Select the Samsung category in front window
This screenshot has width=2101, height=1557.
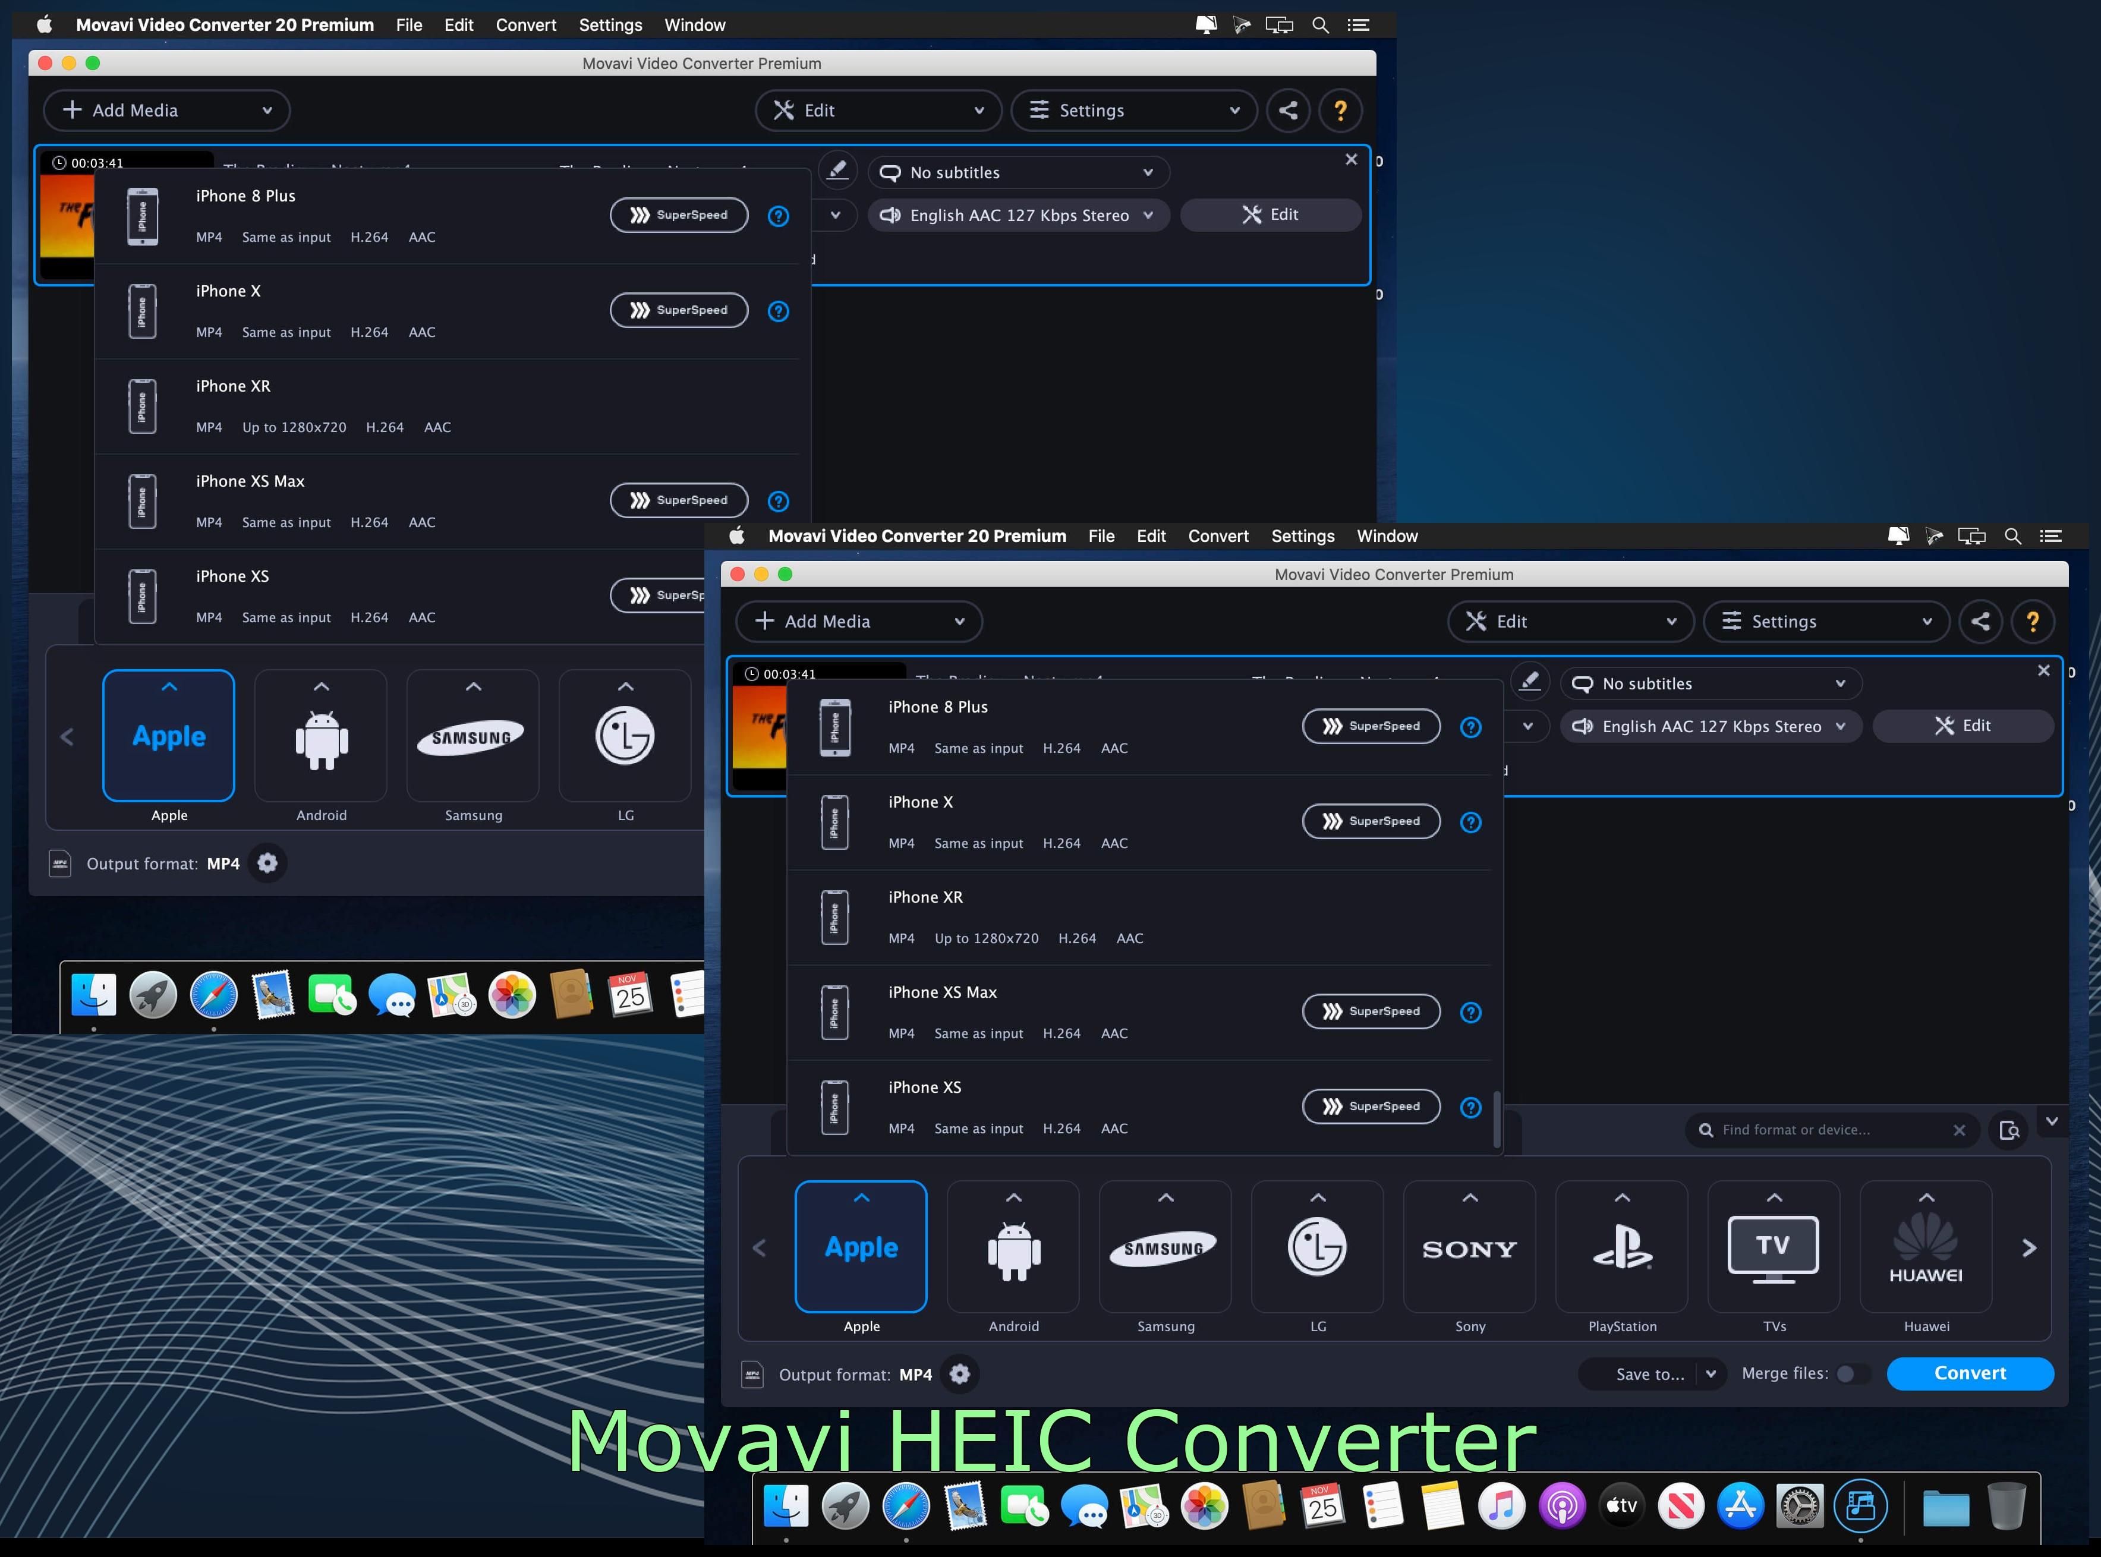point(1165,1246)
